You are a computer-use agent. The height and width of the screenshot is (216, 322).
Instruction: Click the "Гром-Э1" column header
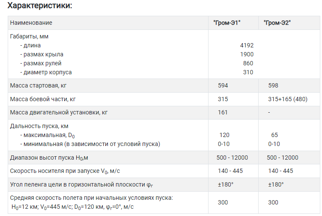point(227,23)
